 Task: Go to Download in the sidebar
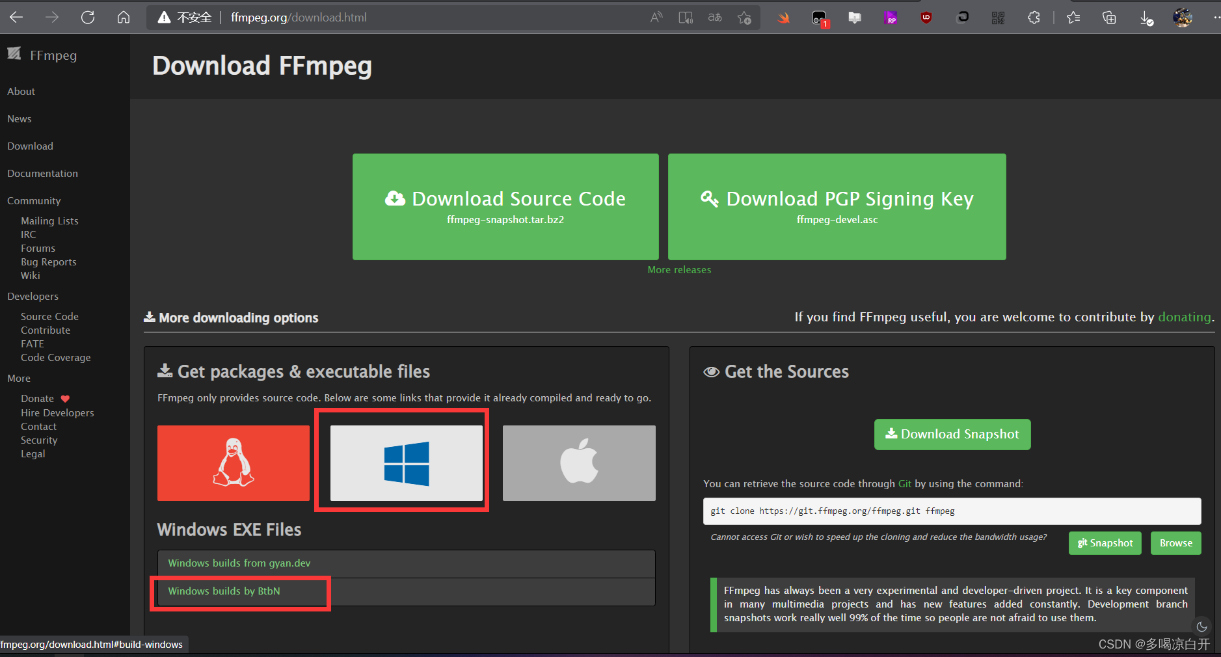coord(31,146)
